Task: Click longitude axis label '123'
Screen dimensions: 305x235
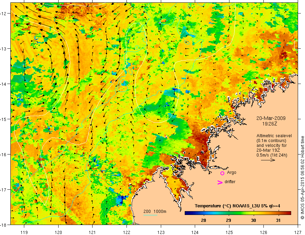Action: (161, 232)
